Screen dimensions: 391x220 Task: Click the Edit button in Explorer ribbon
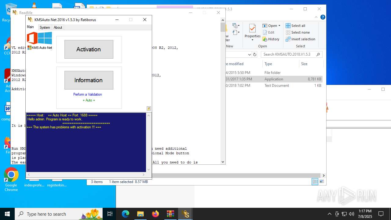(269, 32)
